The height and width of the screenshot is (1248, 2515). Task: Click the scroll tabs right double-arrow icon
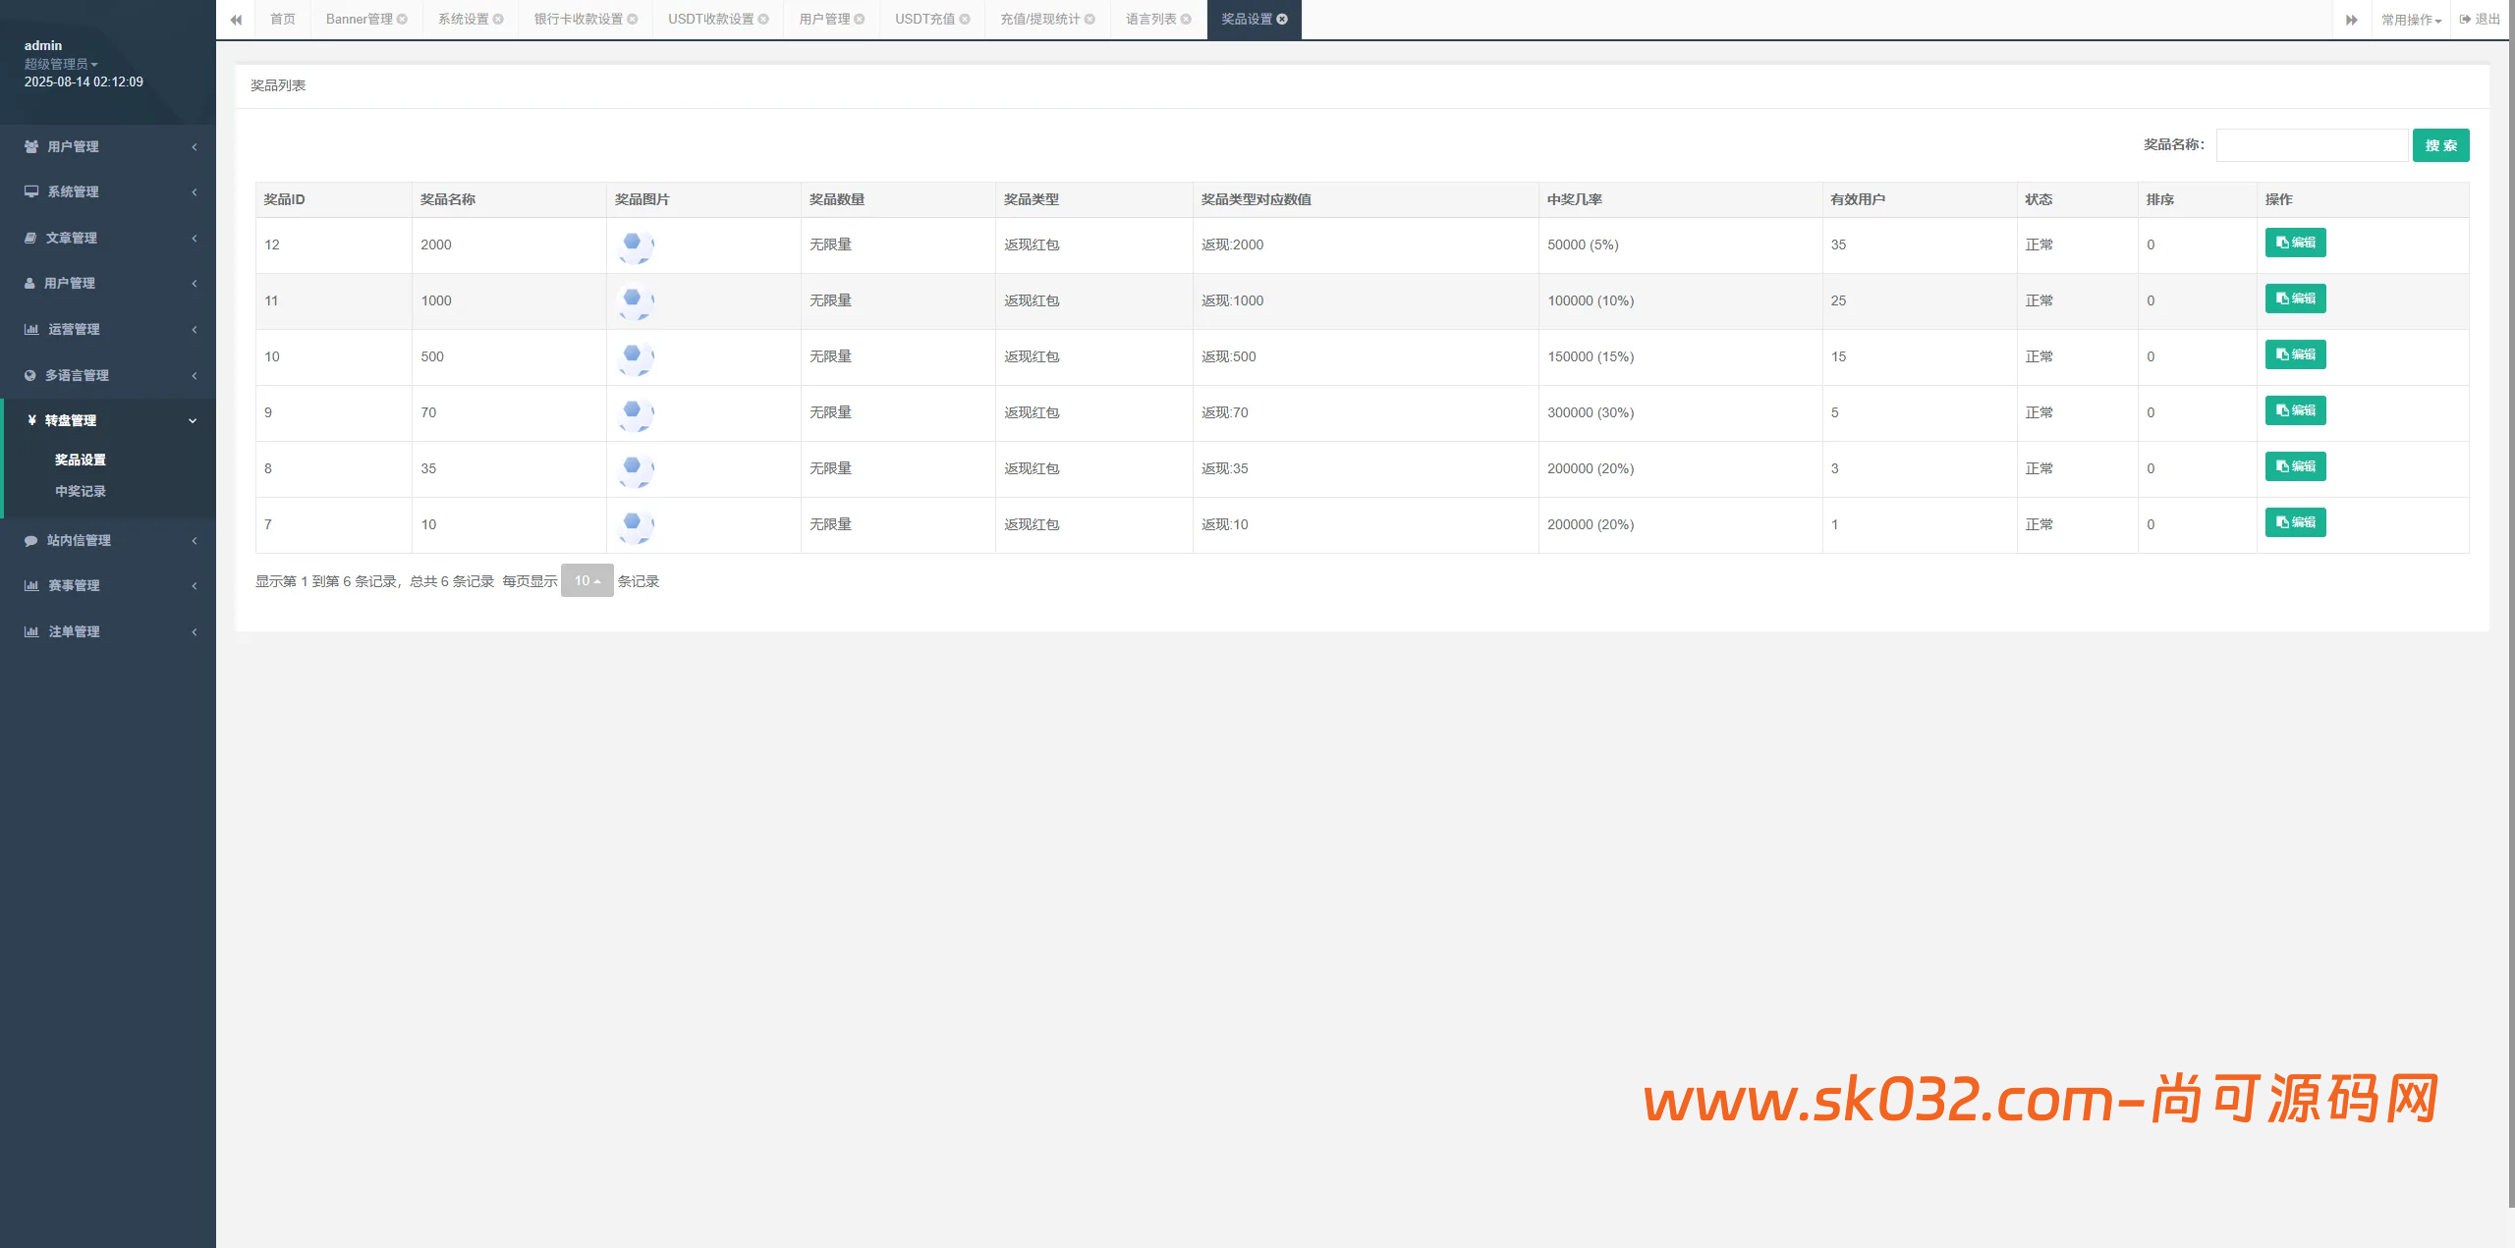[x=2351, y=20]
